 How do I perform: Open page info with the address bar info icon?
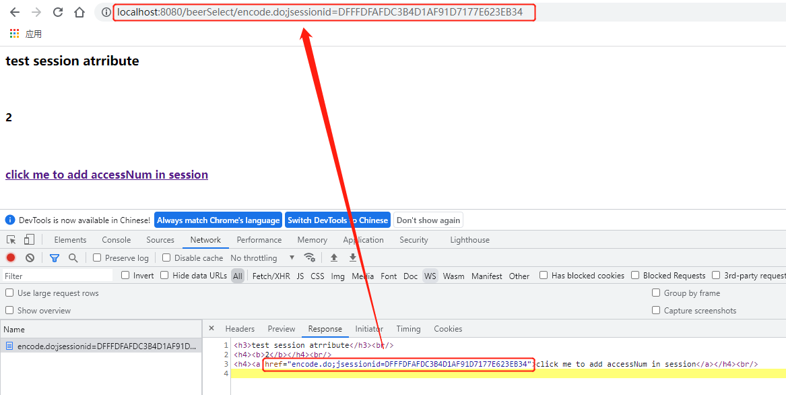coord(105,11)
